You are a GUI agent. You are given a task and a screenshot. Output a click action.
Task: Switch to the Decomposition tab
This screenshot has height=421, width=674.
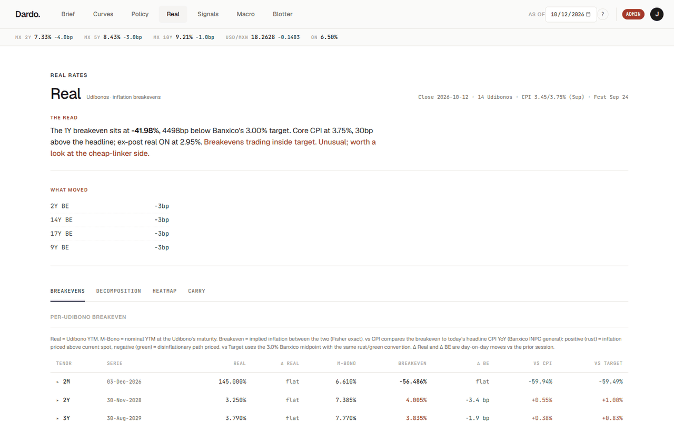pos(118,291)
